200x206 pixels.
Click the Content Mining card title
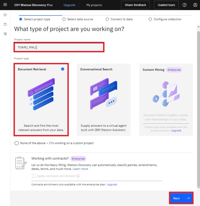pyautogui.click(x=154, y=70)
